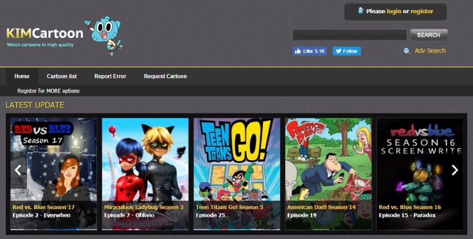This screenshot has width=473, height=239.
Task: Click Episode 15 - Paradox text
Action: coord(407,215)
